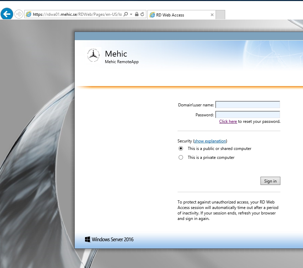The width and height of the screenshot is (303, 268).
Task: Click the Domain\user name field
Action: click(x=247, y=105)
